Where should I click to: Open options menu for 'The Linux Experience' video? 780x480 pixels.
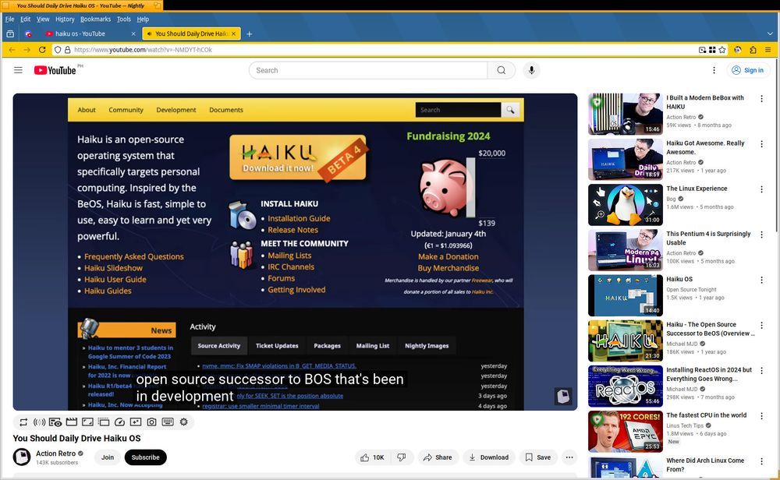[x=761, y=189]
